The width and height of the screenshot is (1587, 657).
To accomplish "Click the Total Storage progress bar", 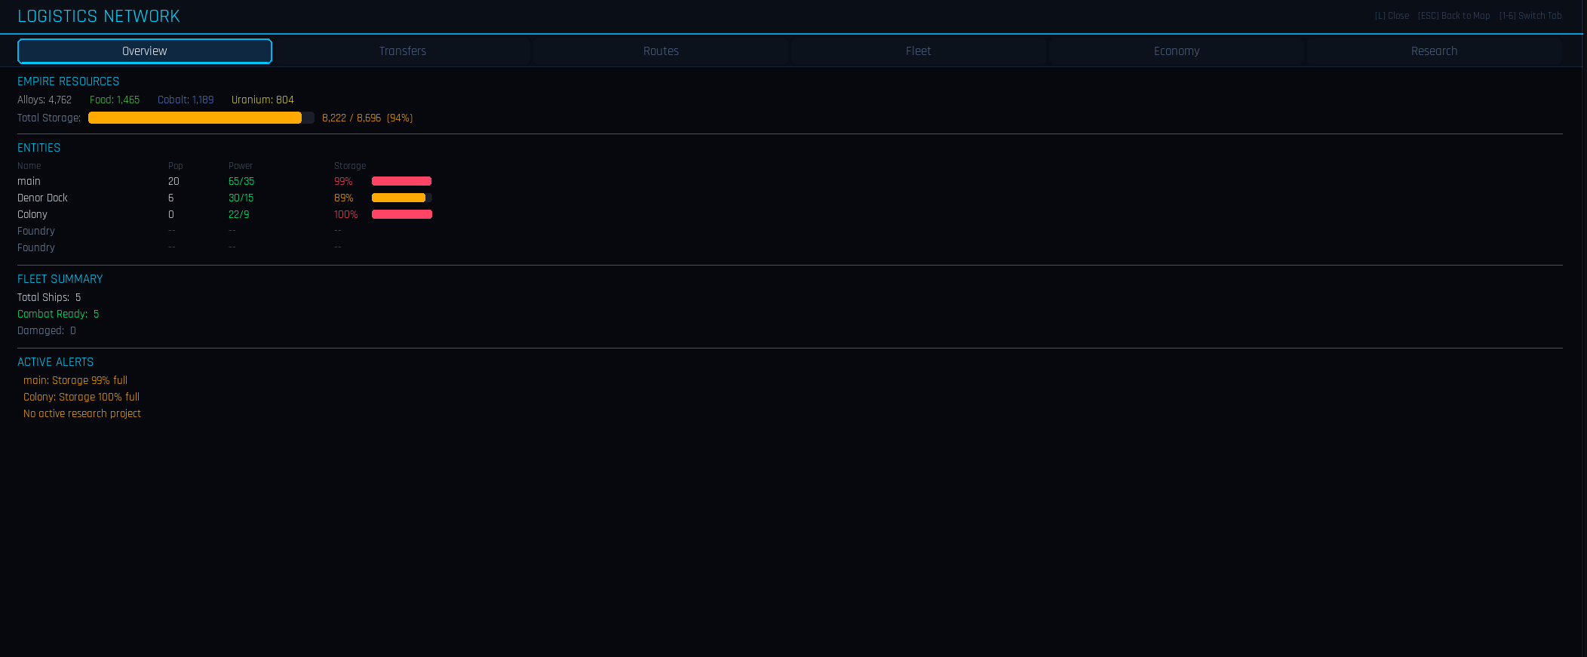I will coord(201,118).
